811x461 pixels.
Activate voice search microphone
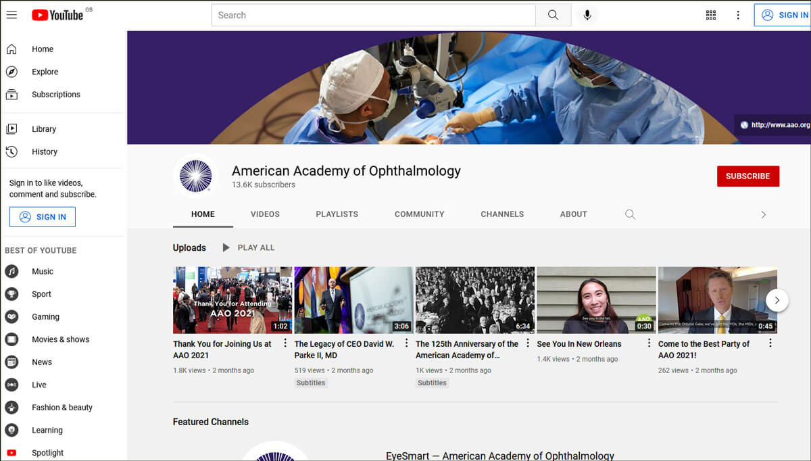(x=587, y=15)
